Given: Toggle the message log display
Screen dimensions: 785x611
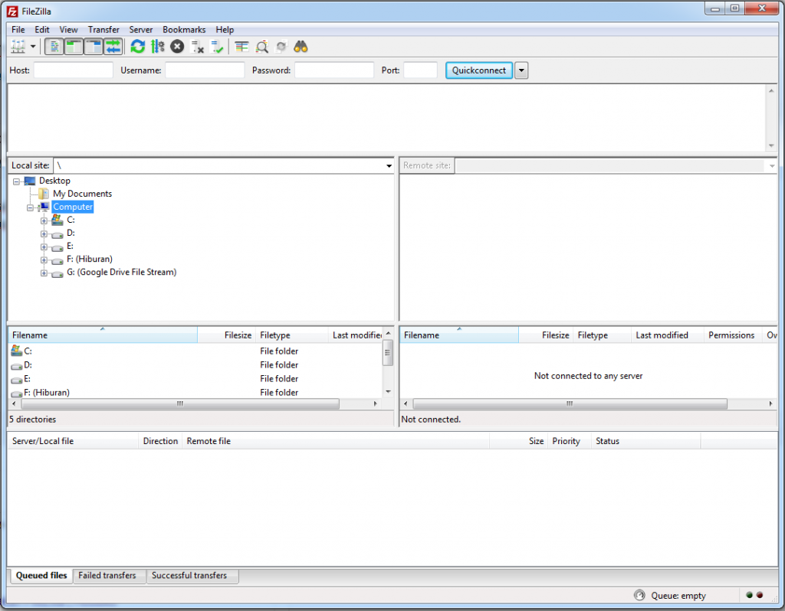Looking at the screenshot, I should (54, 47).
